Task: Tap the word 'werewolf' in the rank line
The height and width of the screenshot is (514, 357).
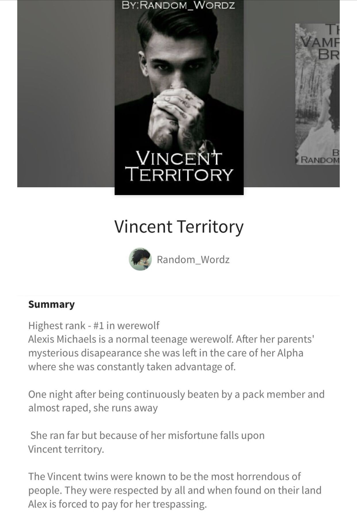Action: click(138, 326)
